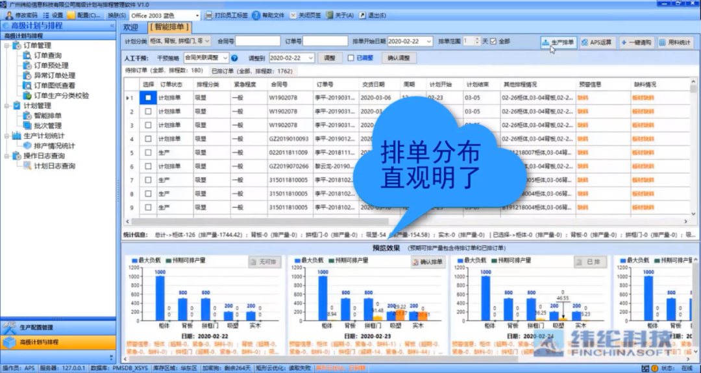Click the 计划管理 checkmark icon

tap(16, 106)
